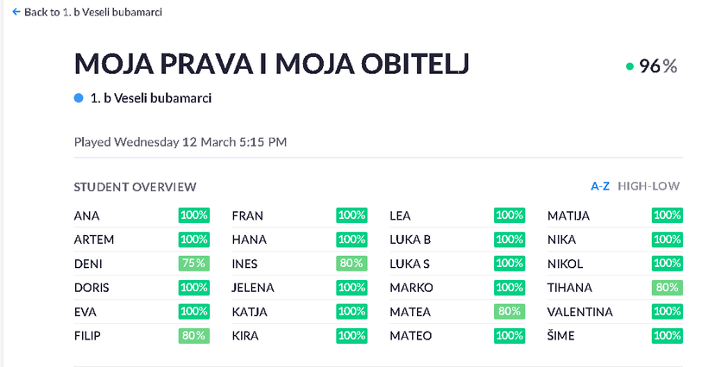Image resolution: width=715 pixels, height=367 pixels.
Task: Click the green dot beside 96%
Action: [x=630, y=66]
